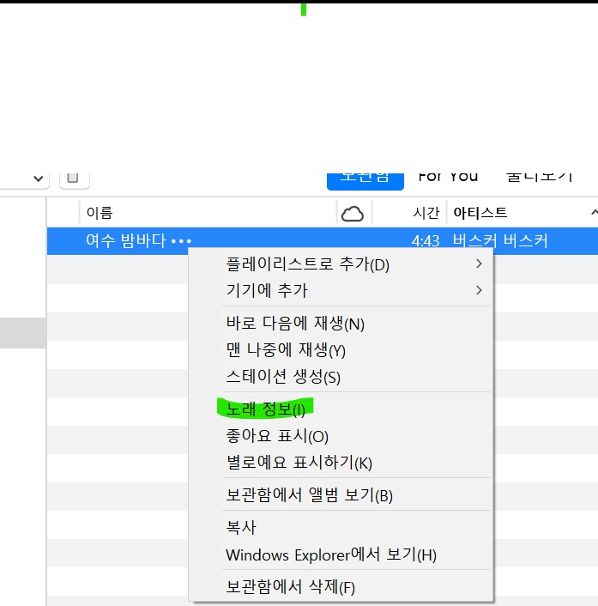Toggle the 아티스트 sort direction arrow
This screenshot has height=606, width=598.
pyautogui.click(x=594, y=212)
